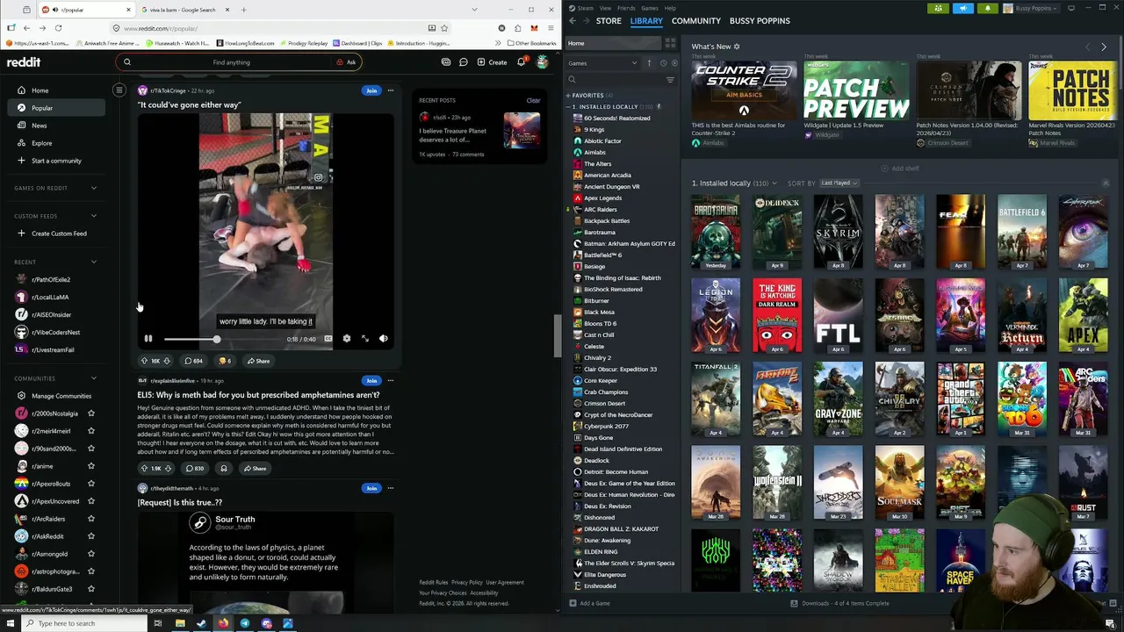This screenshot has height=632, width=1124.
Task: Favorite r/2000sNostalgia with star
Action: tap(91, 413)
